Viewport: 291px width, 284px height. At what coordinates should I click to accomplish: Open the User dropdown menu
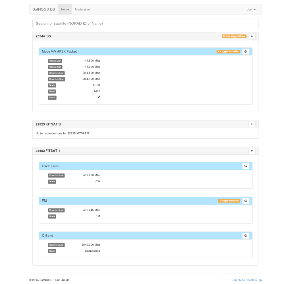251,9
